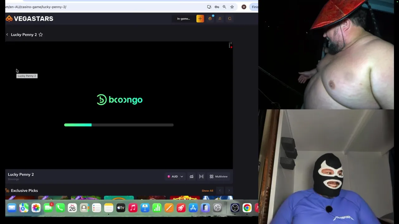Click the Booongo logo in game frame
The image size is (399, 224).
[x=119, y=100]
